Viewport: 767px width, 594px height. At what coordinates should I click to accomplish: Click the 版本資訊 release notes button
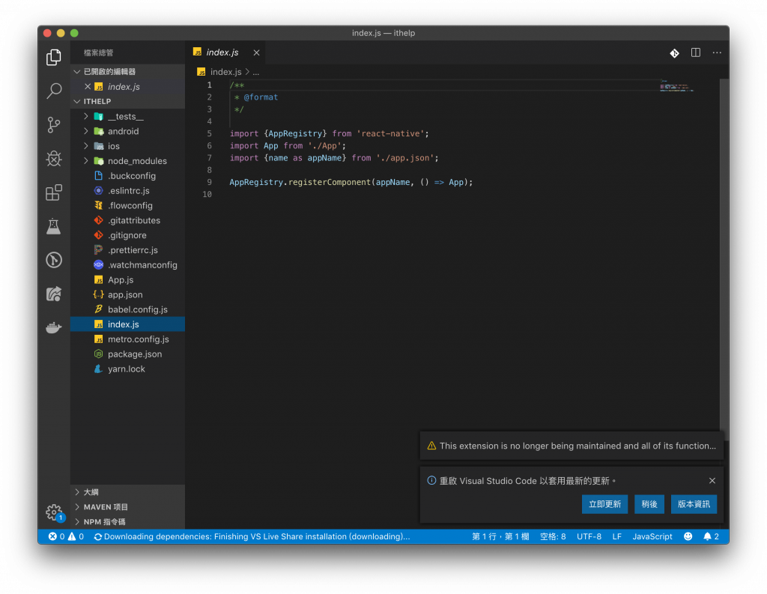(x=694, y=504)
